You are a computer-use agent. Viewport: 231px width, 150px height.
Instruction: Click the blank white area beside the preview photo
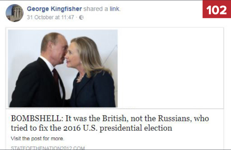pyautogui.click(x=170, y=68)
